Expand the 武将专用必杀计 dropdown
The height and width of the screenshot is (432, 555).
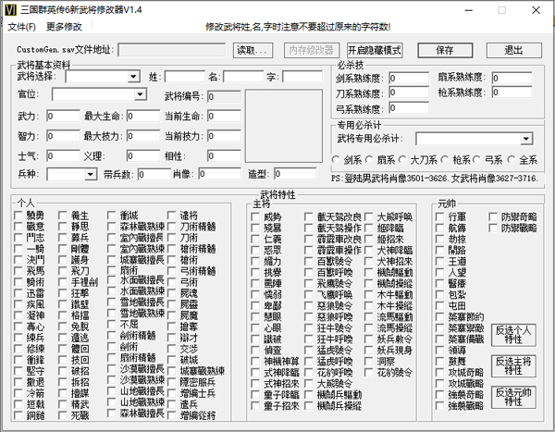pyautogui.click(x=526, y=139)
